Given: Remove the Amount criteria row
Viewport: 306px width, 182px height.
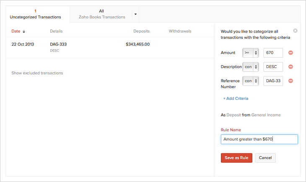Looking at the screenshot, I should coord(290,53).
